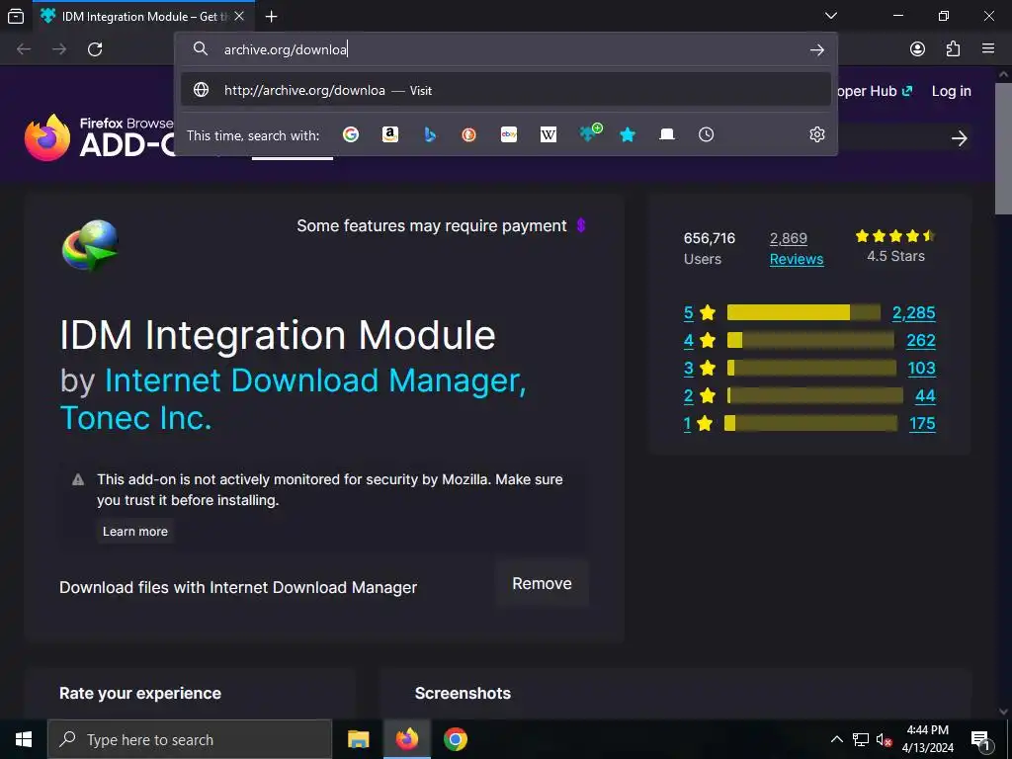Open 2,285 five-star review count
Viewport: 1012px width, 759px height.
(x=914, y=312)
